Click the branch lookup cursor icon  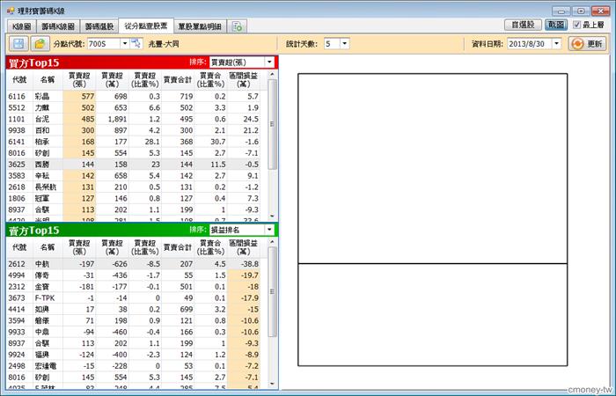136,43
